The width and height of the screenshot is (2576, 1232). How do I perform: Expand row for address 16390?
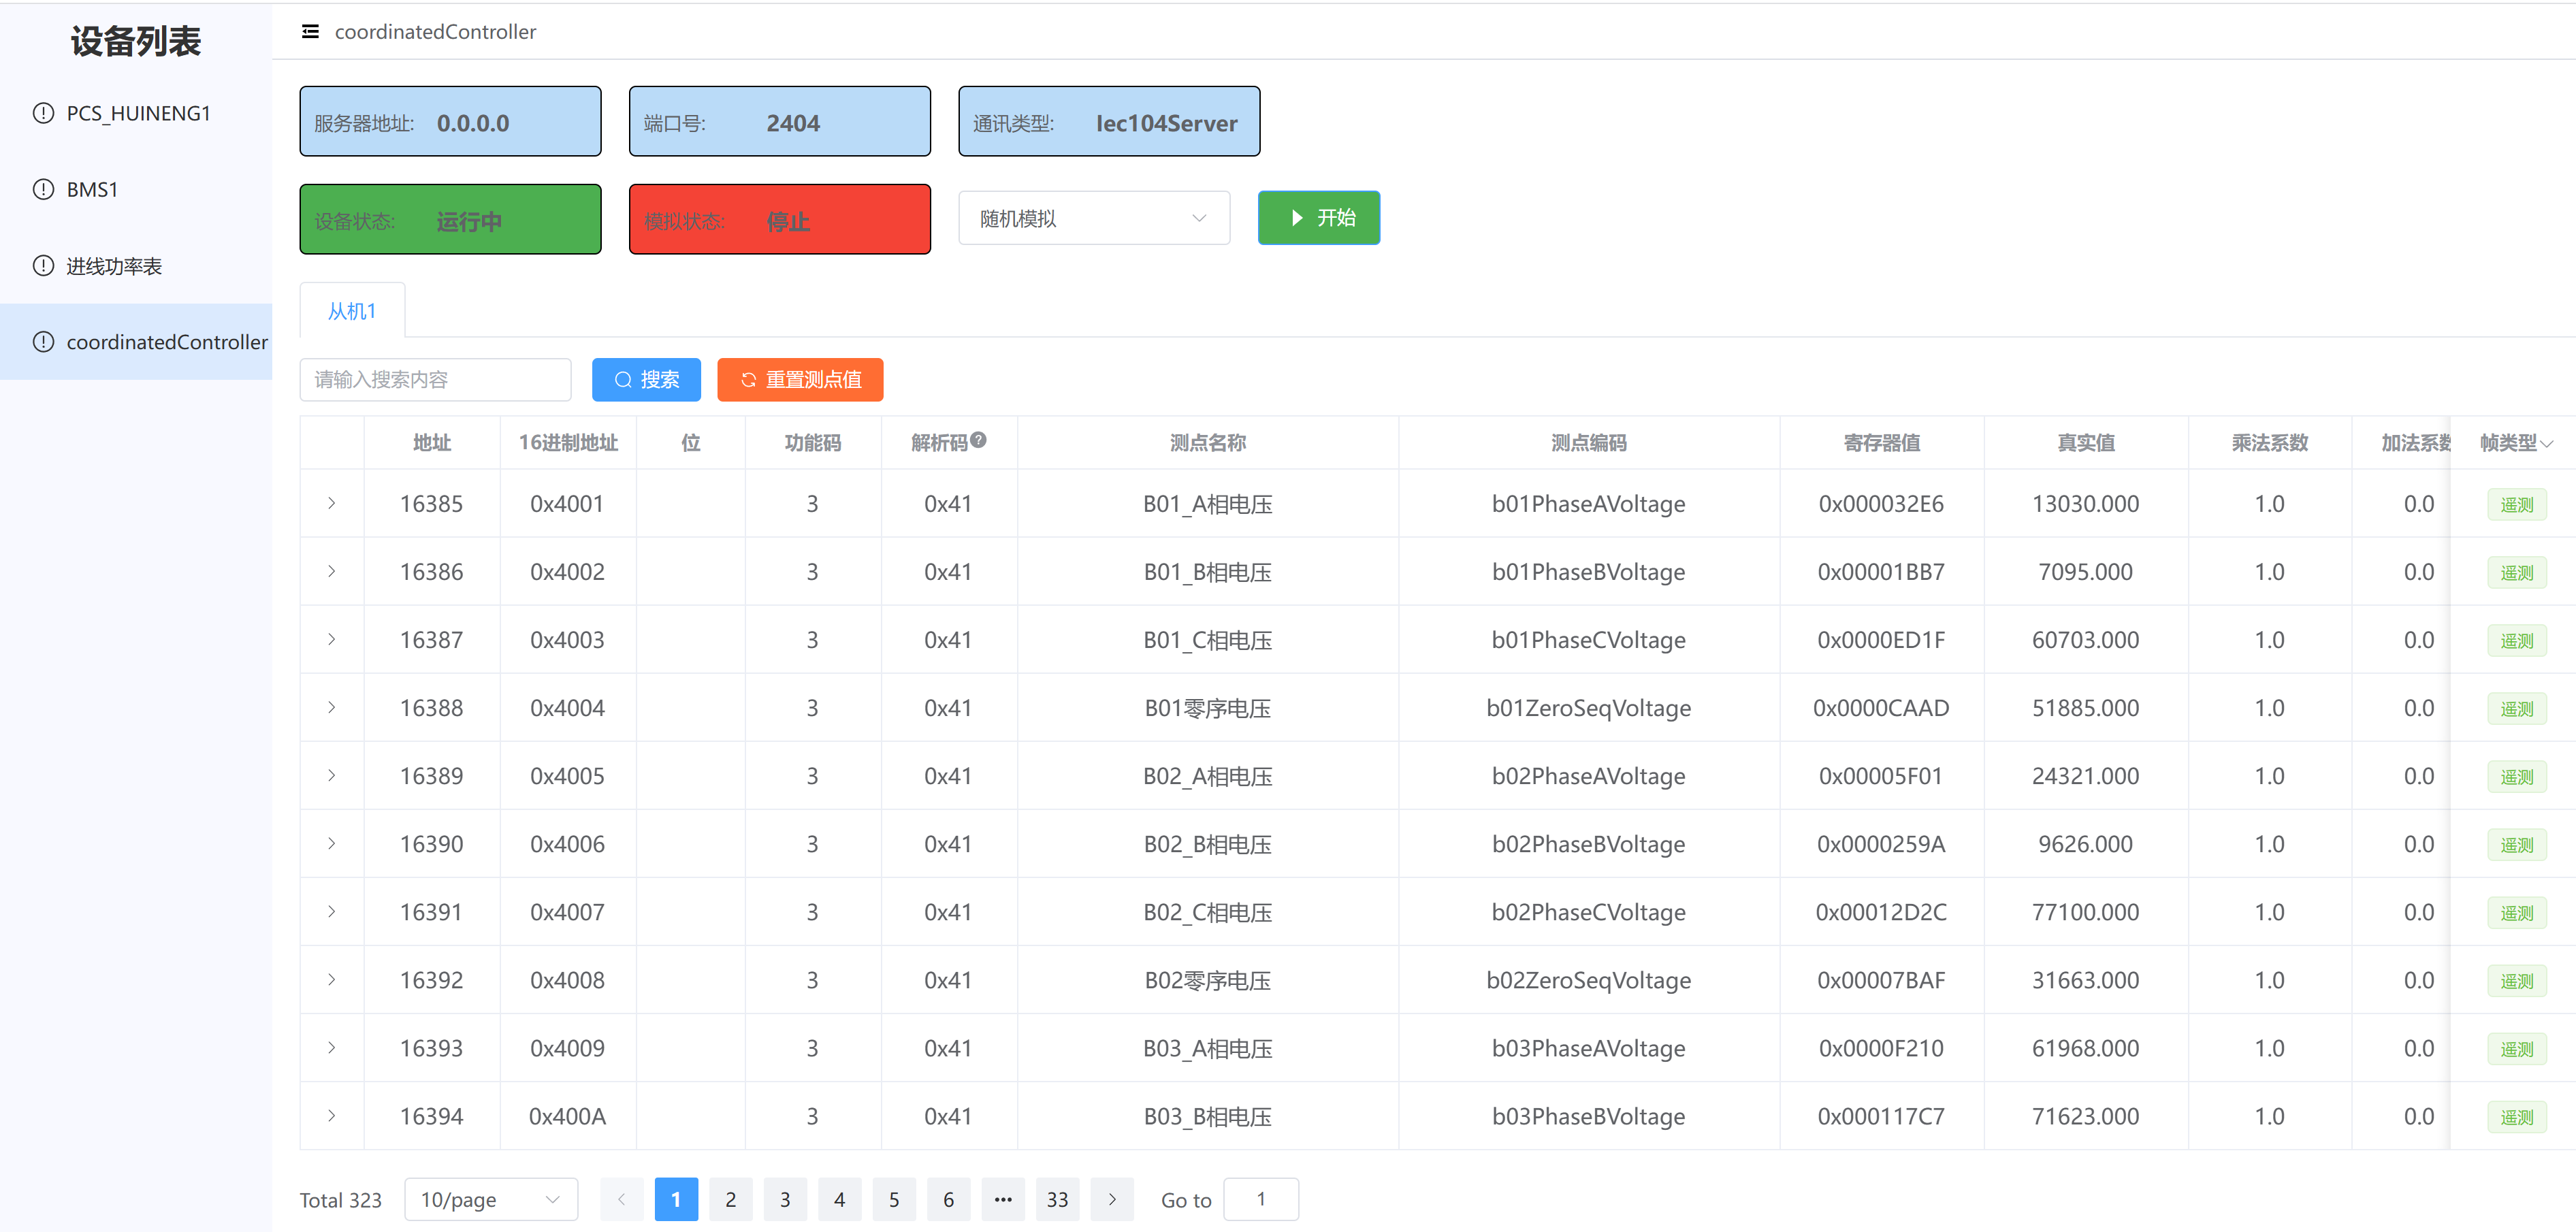[332, 843]
